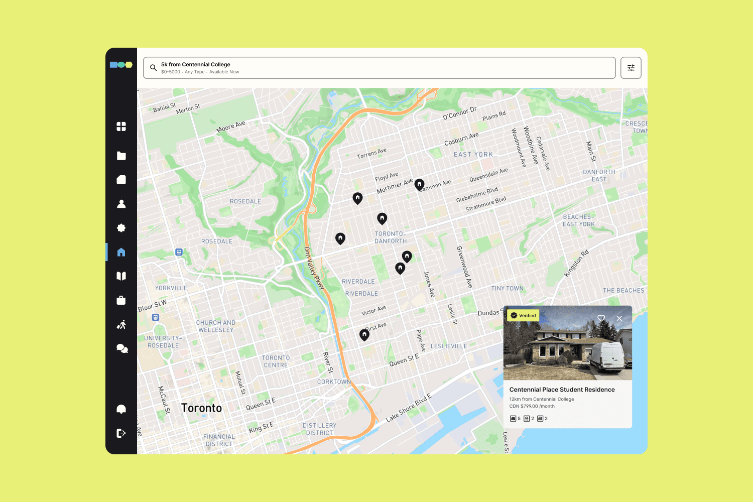Screen dimensions: 753x502
Task: Click the badge-shaped sidebar icon
Action: click(x=121, y=228)
